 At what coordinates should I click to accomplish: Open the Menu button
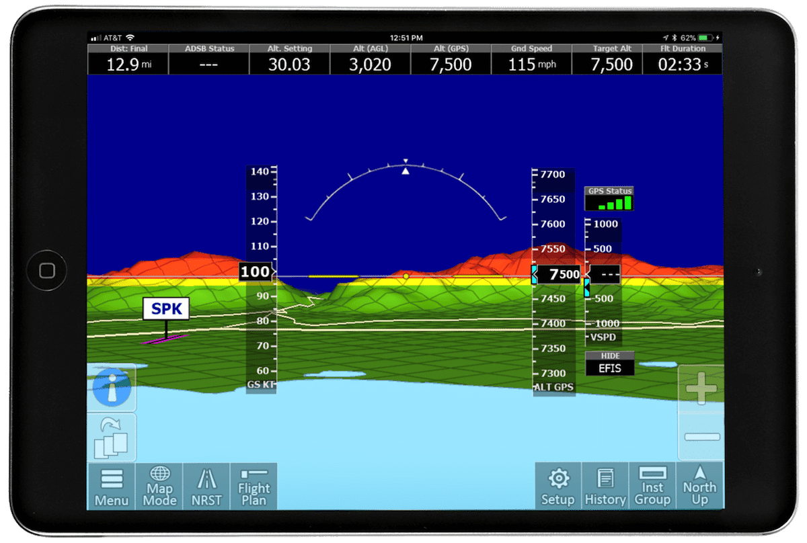coord(112,487)
